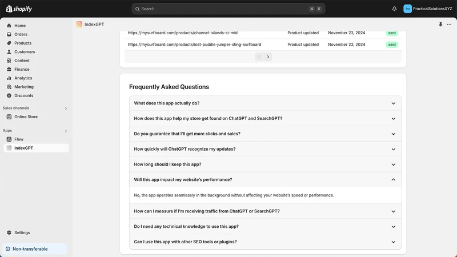The width and height of the screenshot is (457, 257).
Task: Click the Online Store icon
Action: [9, 117]
